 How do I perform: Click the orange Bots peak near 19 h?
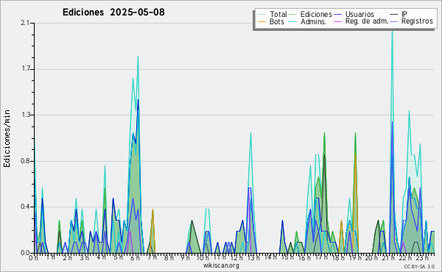355,155
